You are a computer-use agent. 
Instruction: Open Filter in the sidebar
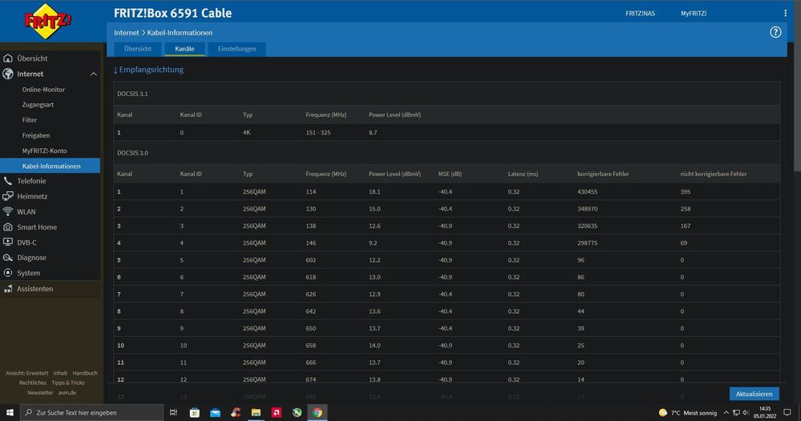30,120
